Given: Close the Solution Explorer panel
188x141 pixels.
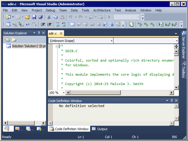Looking at the screenshot, I should 43,33.
